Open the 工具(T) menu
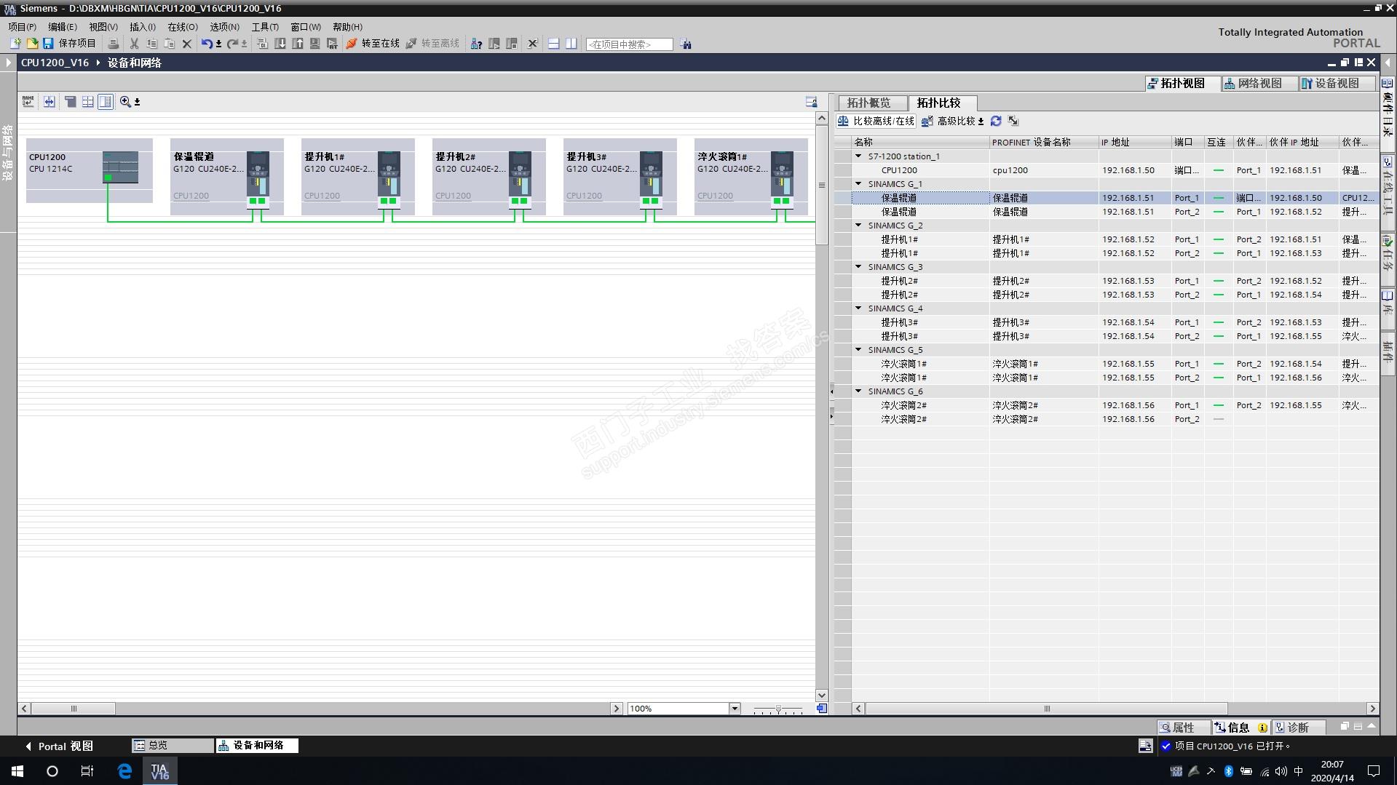Image resolution: width=1397 pixels, height=785 pixels. pyautogui.click(x=265, y=27)
